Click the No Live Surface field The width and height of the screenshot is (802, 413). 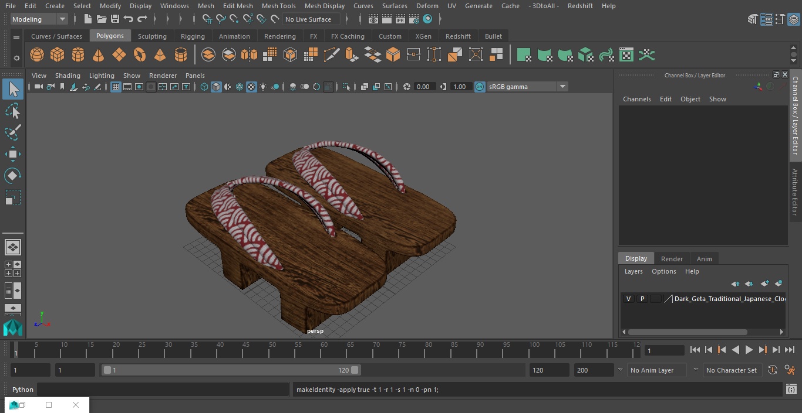point(311,19)
